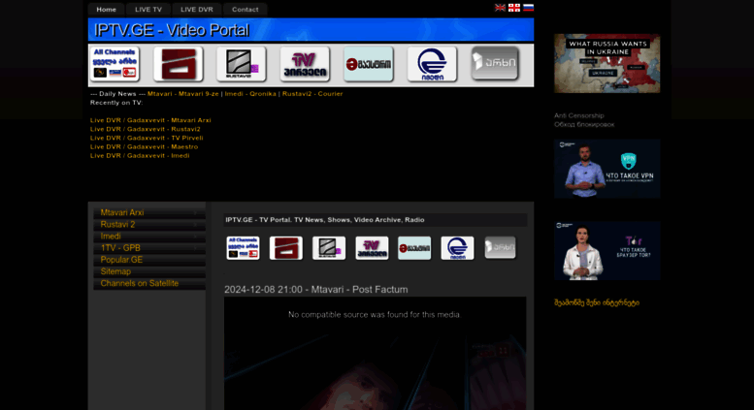The height and width of the screenshot is (410, 754).
Task: Open the VPN explainer video thumbnail
Action: click(606, 169)
